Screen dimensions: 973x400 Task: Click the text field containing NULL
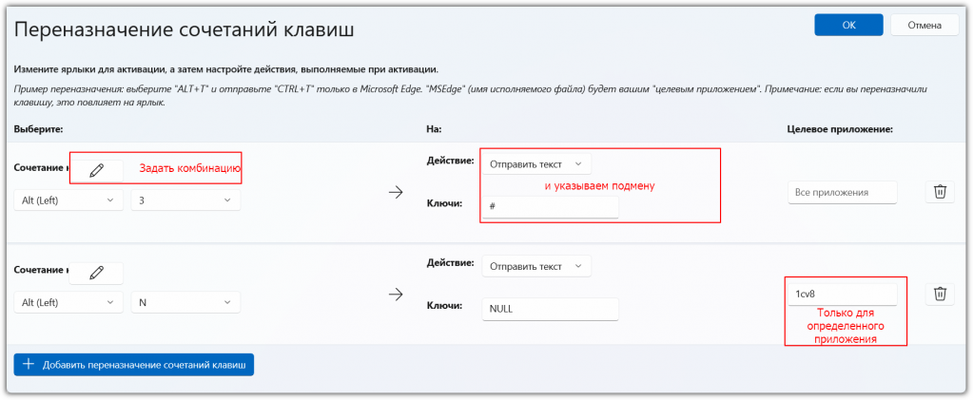550,309
